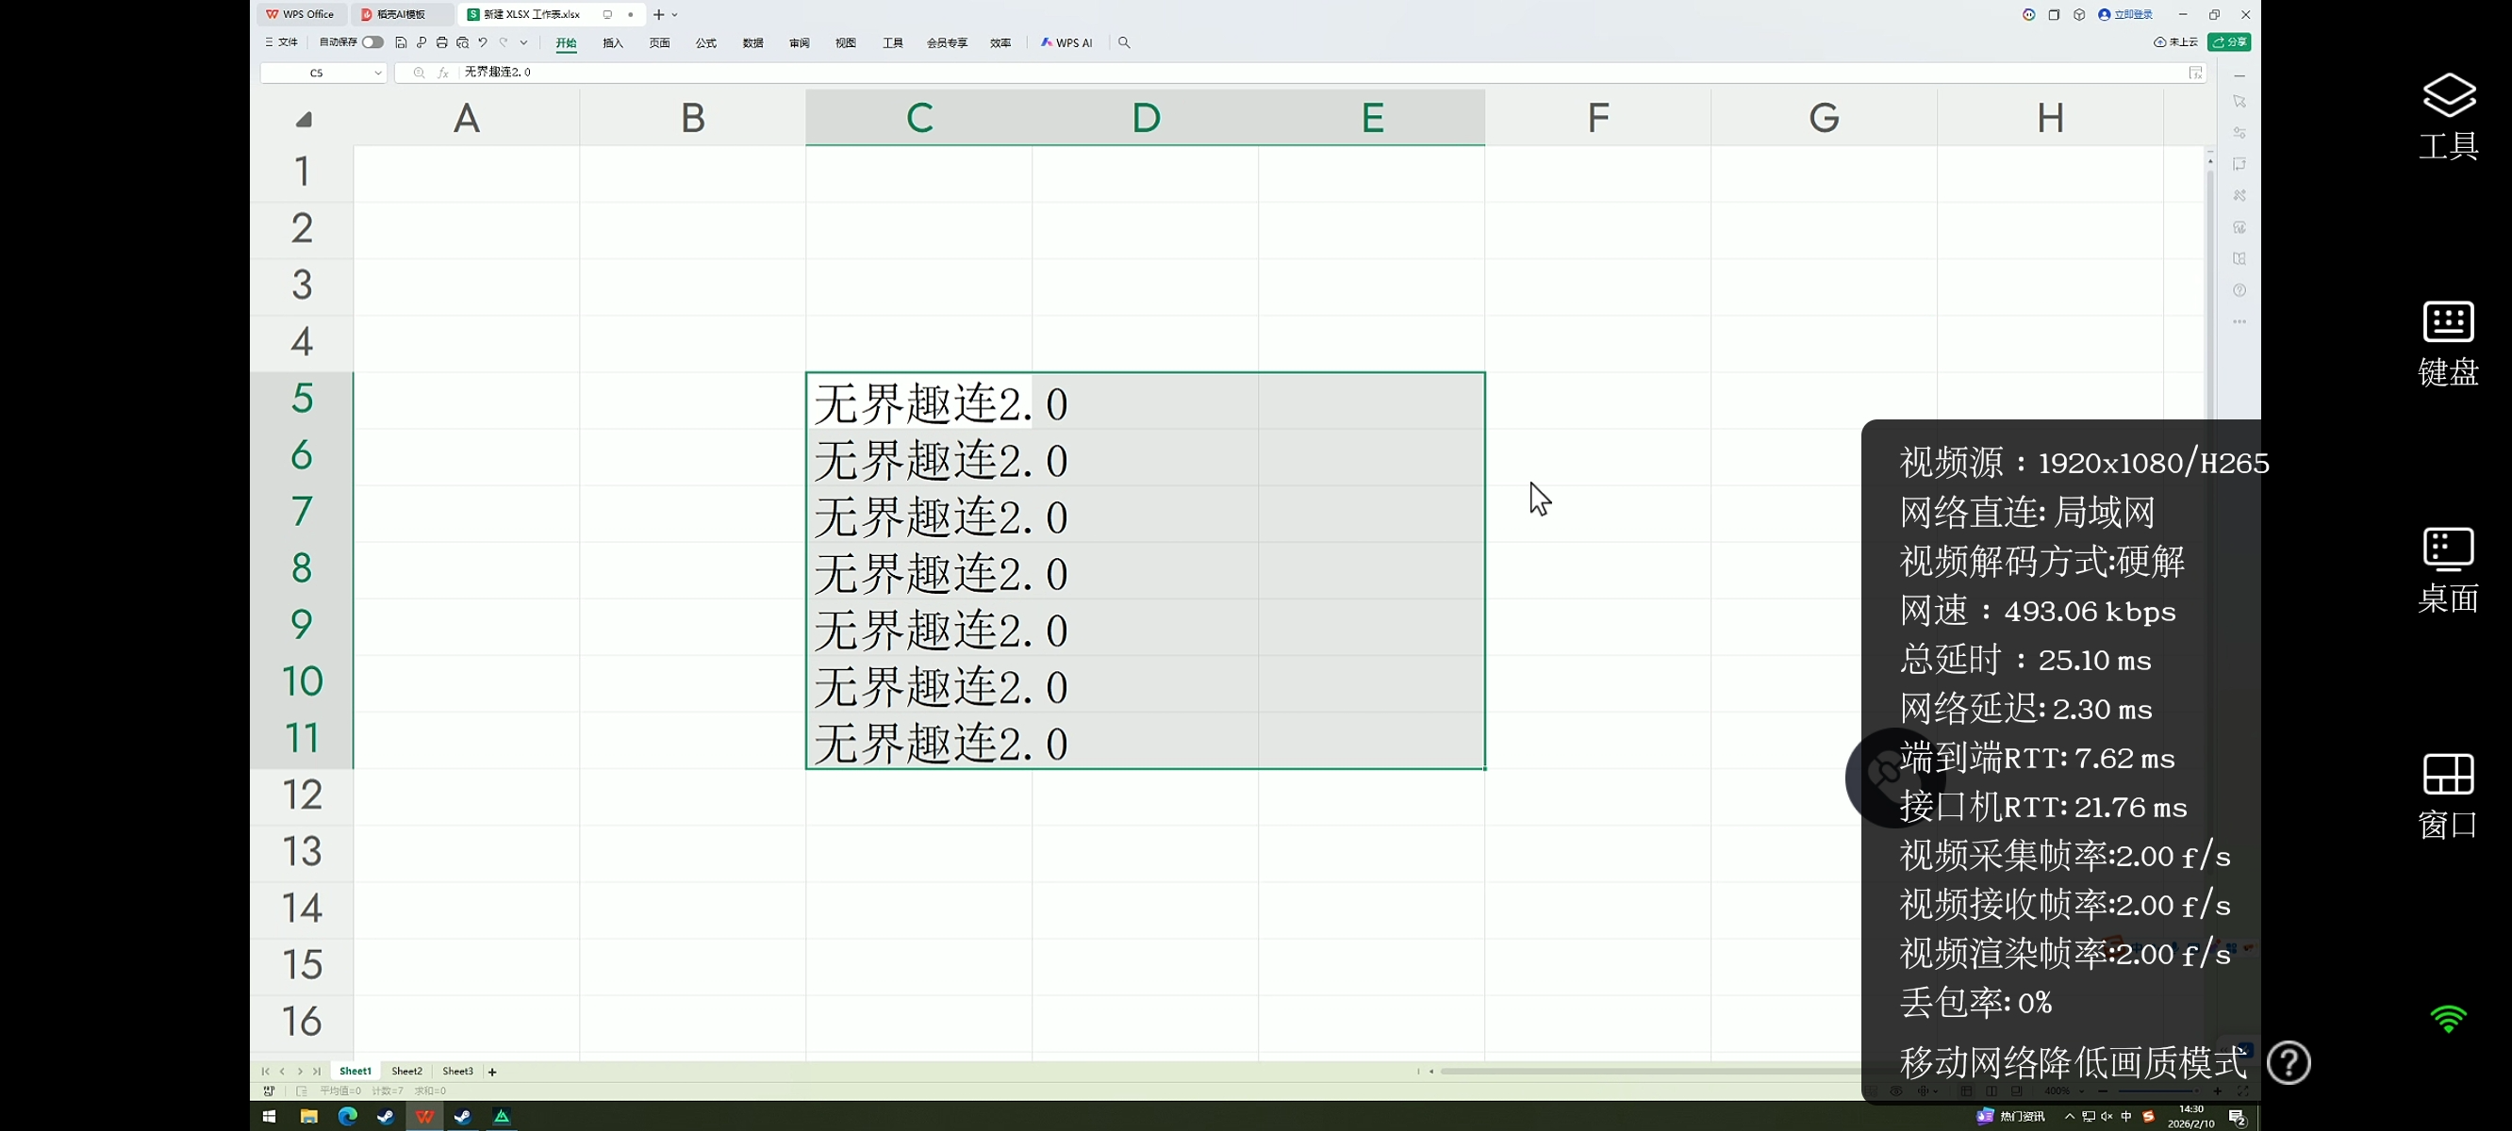Viewport: 2512px width, 1131px height.
Task: Switch to the 数据 ribbon tab
Action: click(751, 43)
